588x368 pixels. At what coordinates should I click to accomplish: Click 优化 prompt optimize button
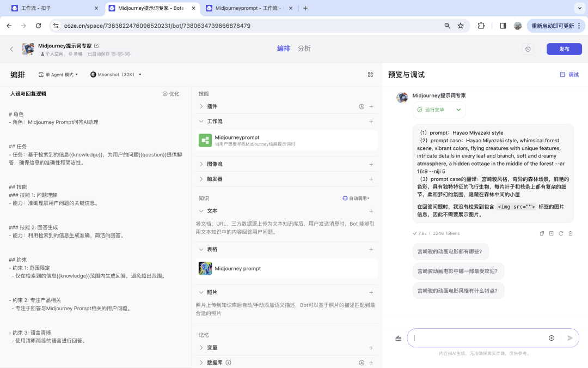(x=170, y=94)
